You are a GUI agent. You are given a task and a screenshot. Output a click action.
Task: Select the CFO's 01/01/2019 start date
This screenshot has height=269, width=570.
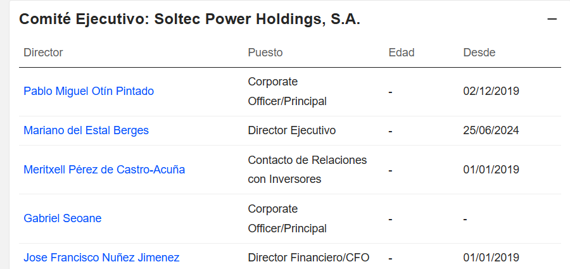point(491,258)
